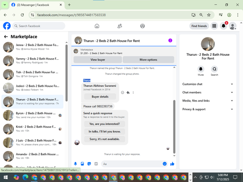Image resolution: width=243 pixels, height=182 pixels.
Task: Open Tish conversation in list
Action: pos(33,74)
